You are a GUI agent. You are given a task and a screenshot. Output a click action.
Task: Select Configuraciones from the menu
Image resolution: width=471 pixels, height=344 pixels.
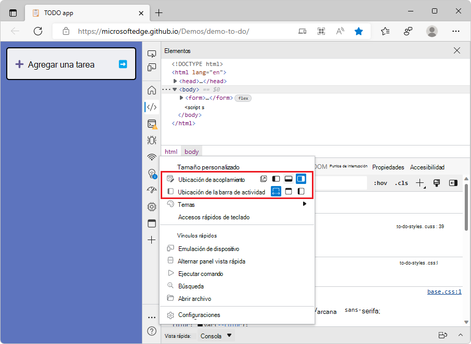pos(199,315)
